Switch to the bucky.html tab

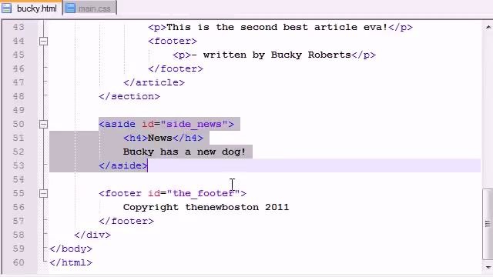(x=32, y=8)
